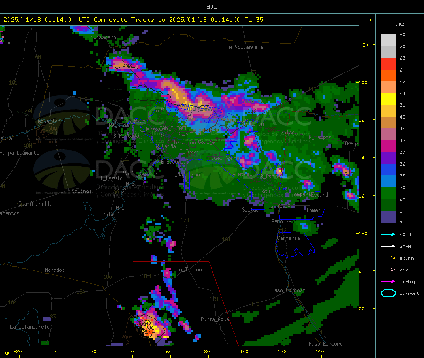Click the cyan 50YD track arrow in legend
The image size is (424, 358).
tap(388, 234)
